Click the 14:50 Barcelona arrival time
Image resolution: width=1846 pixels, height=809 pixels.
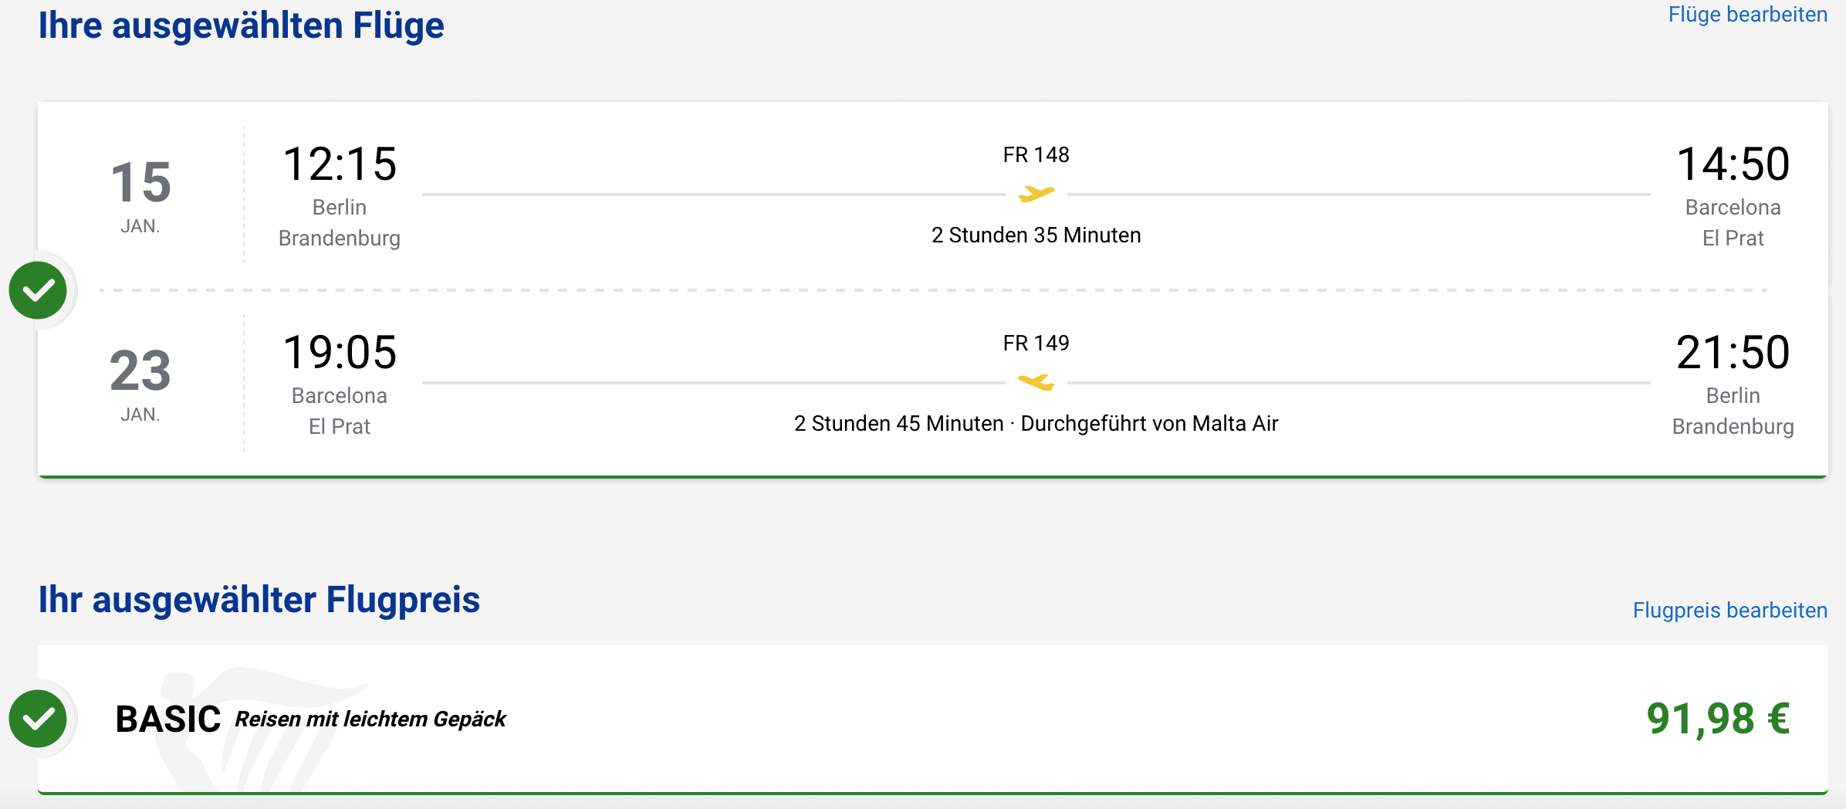point(1733,164)
